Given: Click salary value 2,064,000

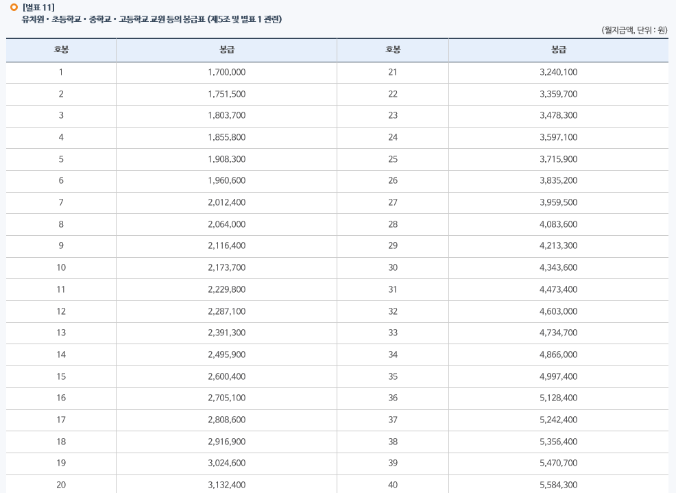Looking at the screenshot, I should click(x=227, y=224).
